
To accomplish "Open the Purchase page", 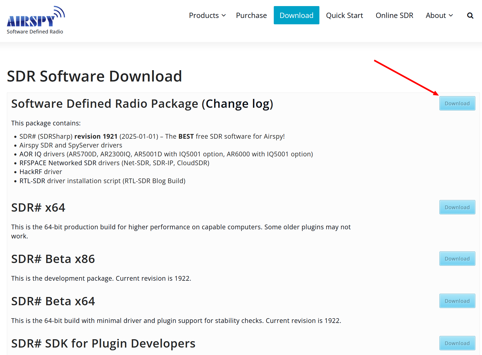I will 251,15.
